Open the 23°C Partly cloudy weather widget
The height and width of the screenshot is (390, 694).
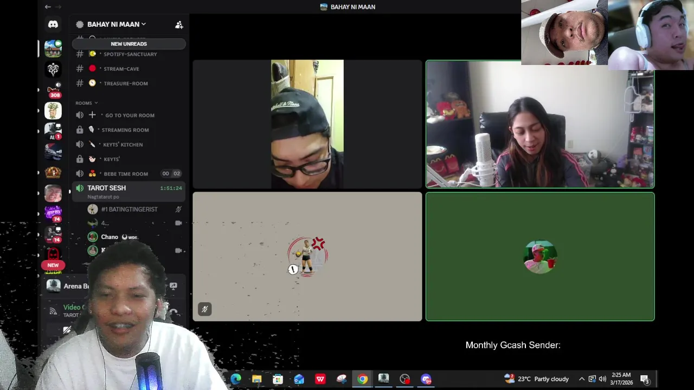[x=536, y=379]
